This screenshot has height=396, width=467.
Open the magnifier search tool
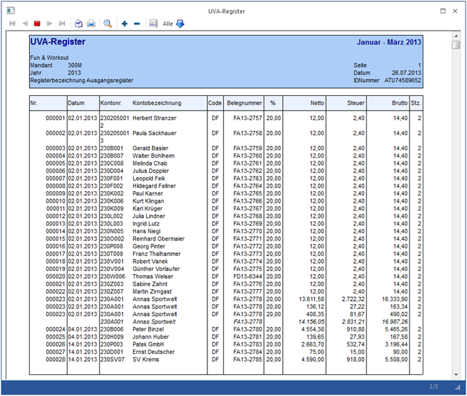click(x=108, y=23)
